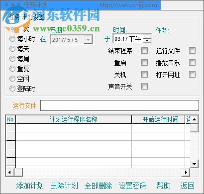Click the 开始运行时间 column header
Viewport: 204px width, 194px height.
coord(158,119)
